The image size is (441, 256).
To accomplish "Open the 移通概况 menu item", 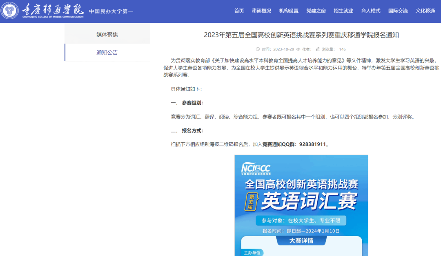I will 261,11.
